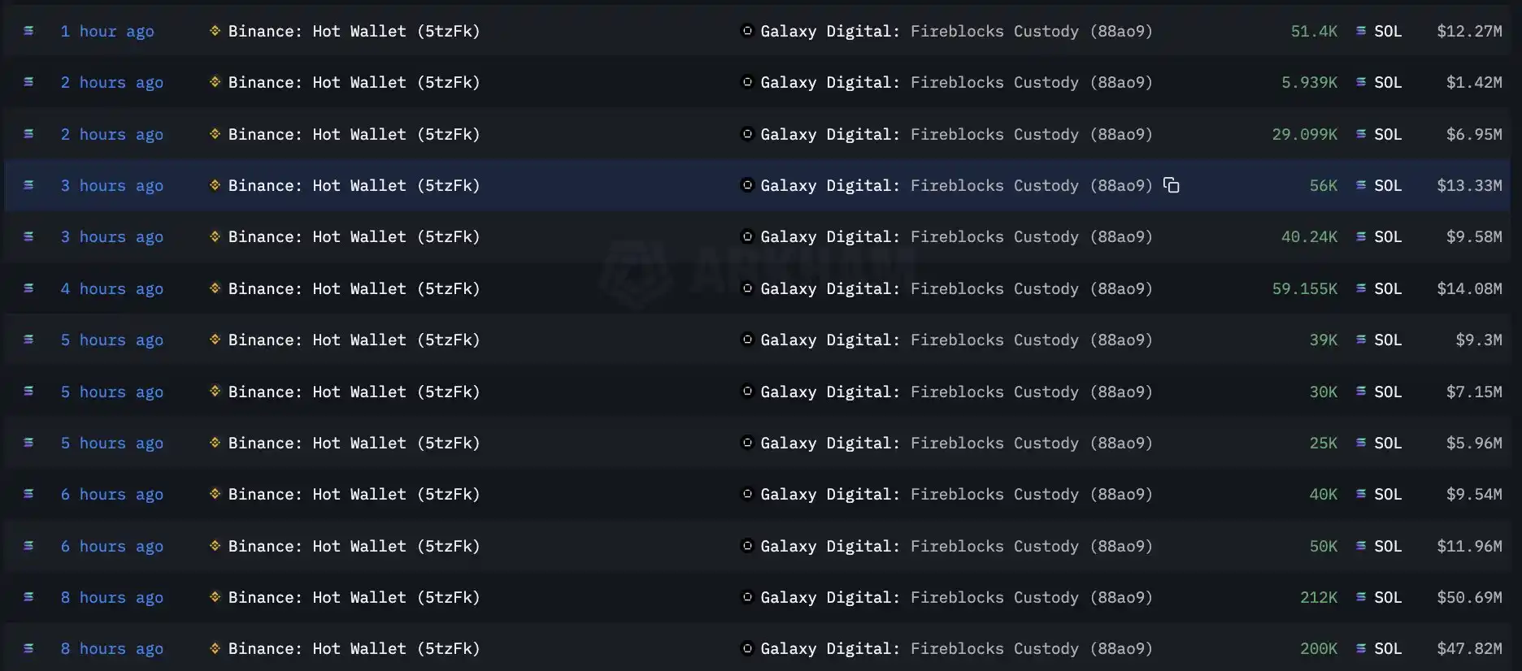The image size is (1522, 671).
Task: Open the "1 hour ago" transaction timestamp
Action: 107,31
